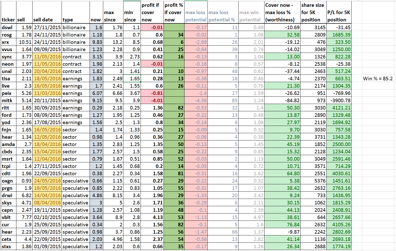Click the 9.83 now price cell
The width and height of the screenshot is (396, 251).
[96, 42]
